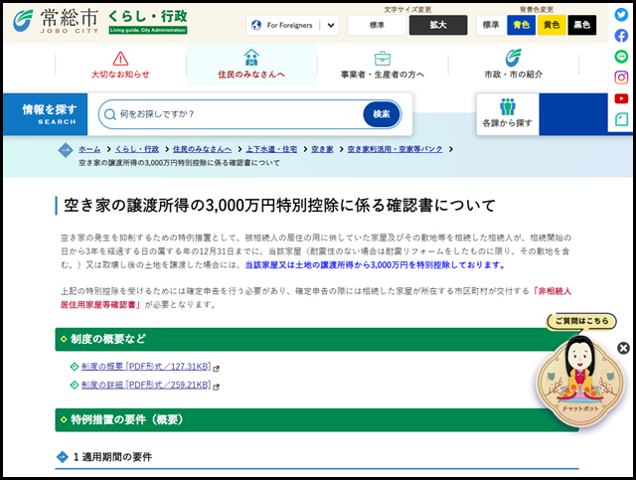The image size is (636, 480).
Task: Select For Foreigners language menu
Action: click(x=292, y=25)
